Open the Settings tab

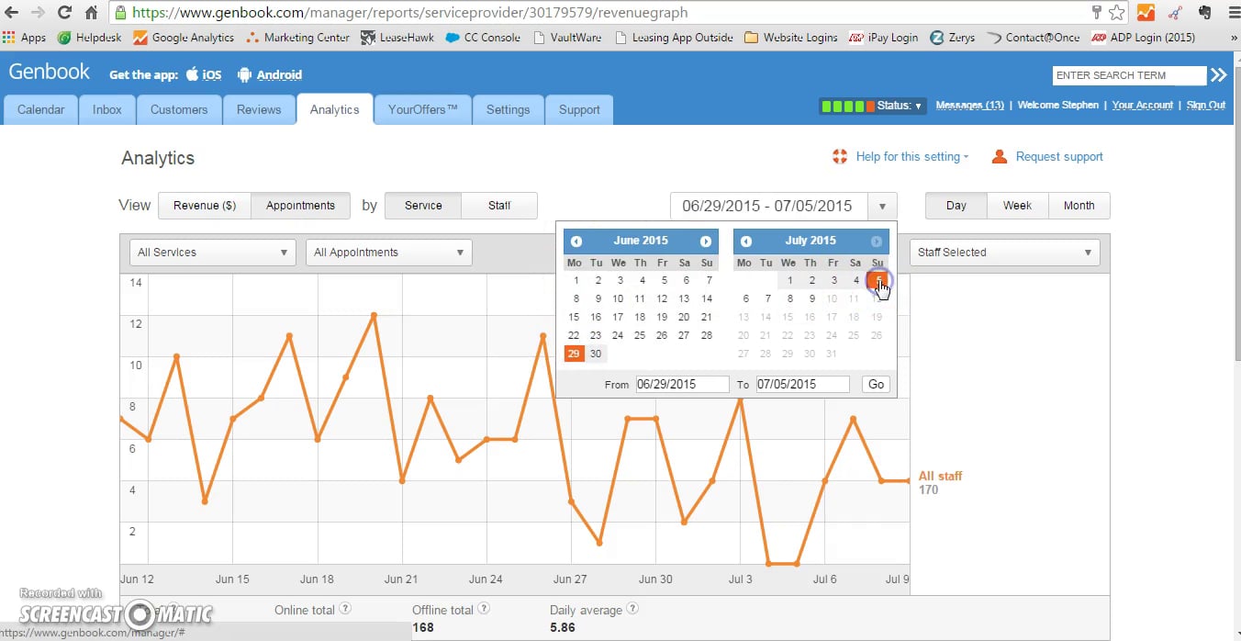pos(509,110)
